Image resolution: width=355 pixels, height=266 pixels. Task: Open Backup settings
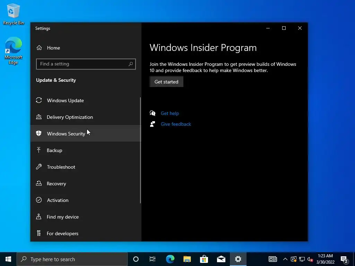86,150
